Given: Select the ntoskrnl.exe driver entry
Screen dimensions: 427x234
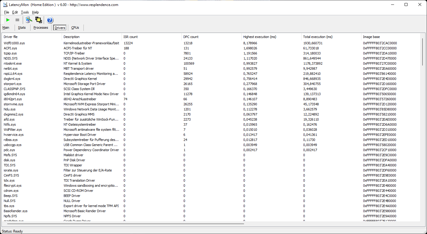Looking at the screenshot, I should (13, 63).
